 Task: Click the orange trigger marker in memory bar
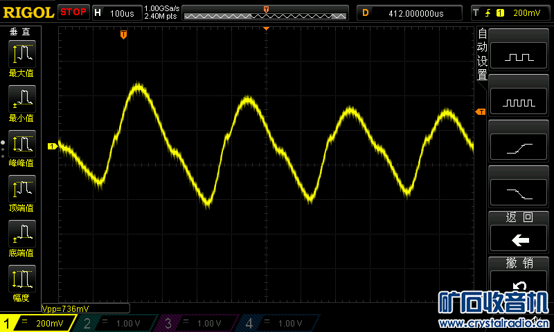[x=266, y=10]
